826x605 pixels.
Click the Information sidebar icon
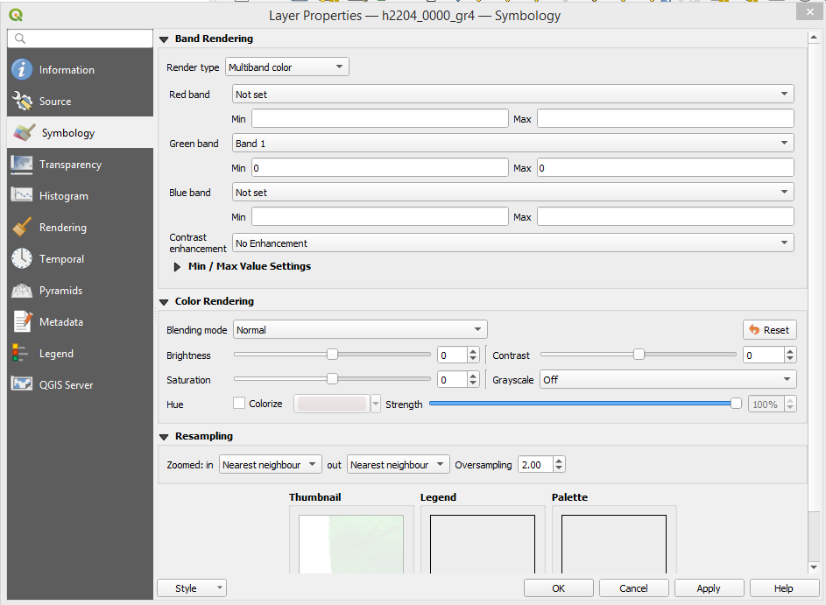[22, 69]
